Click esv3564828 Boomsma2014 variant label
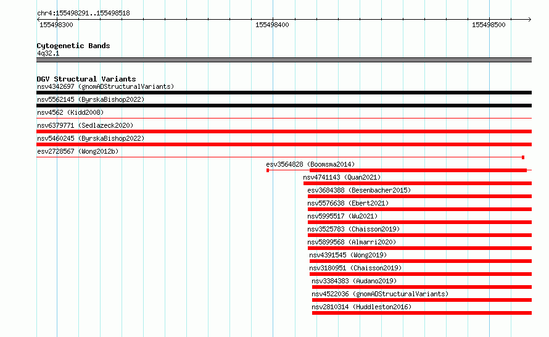 pyautogui.click(x=310, y=164)
